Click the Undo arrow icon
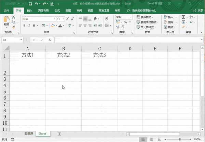Viewport: 205px width, 142px height. [37, 4]
